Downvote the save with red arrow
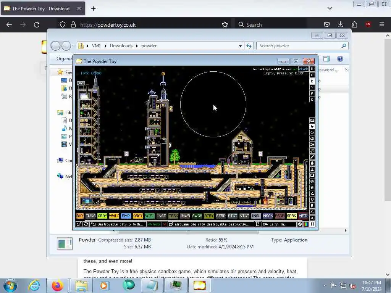 [165, 224]
